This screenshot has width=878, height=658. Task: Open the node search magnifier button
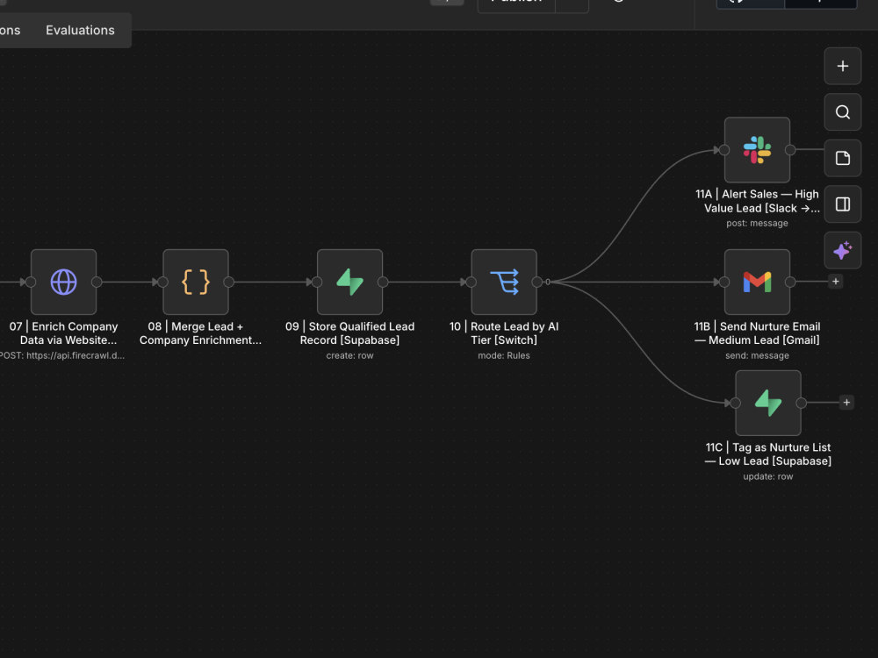[x=843, y=112]
